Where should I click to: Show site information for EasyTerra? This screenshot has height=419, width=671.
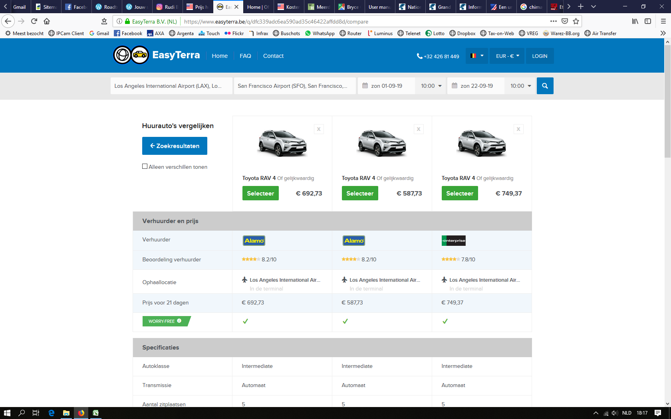pos(119,22)
